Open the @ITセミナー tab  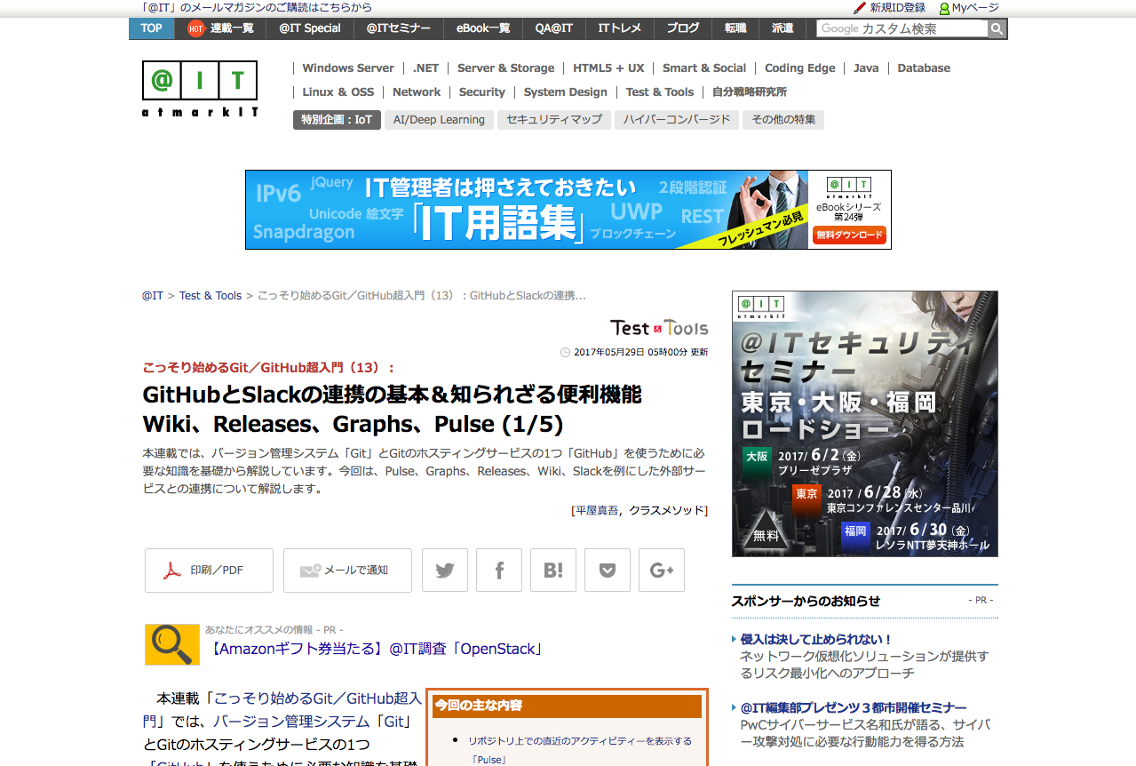point(399,28)
